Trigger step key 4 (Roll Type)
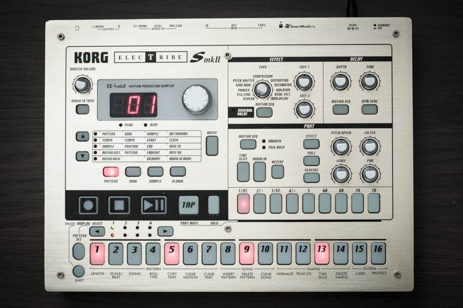 pyautogui.click(x=153, y=254)
